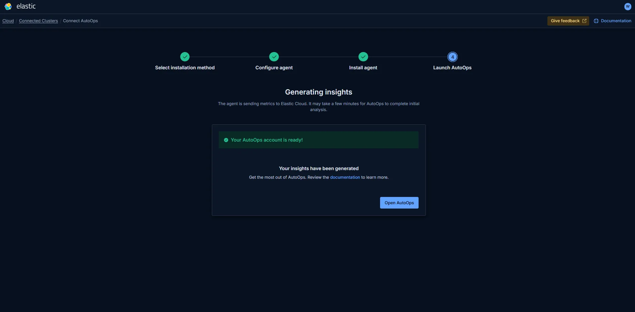Click the 'Your AutoOps account is ready!' callout
Viewport: 635px width, 312px height.
click(318, 140)
